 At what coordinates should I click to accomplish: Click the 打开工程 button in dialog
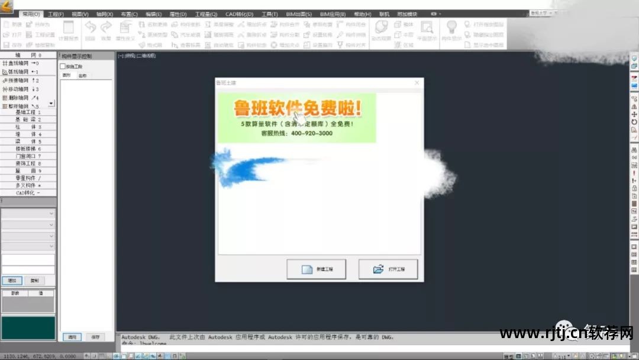click(x=388, y=269)
